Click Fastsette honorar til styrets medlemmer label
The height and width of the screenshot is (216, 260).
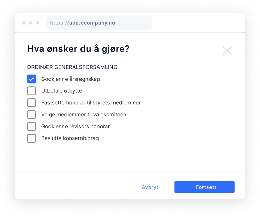[91, 103]
